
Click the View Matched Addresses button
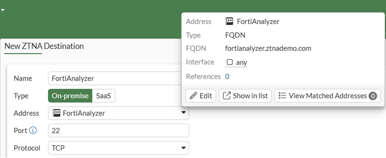[327, 96]
